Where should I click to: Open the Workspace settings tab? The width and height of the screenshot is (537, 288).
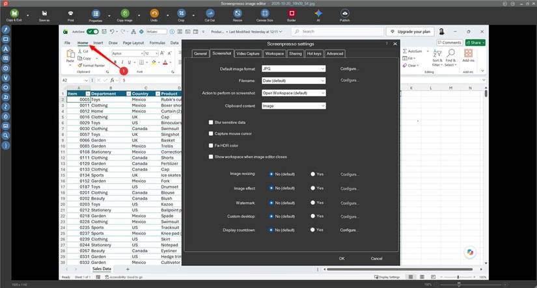pos(274,54)
